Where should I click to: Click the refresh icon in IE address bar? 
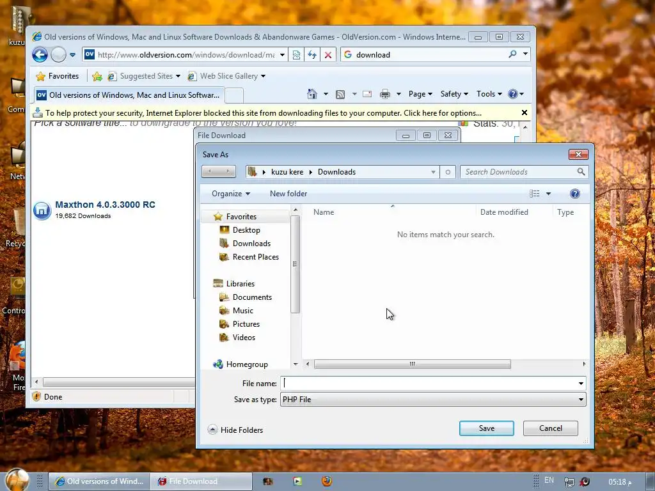click(x=312, y=55)
